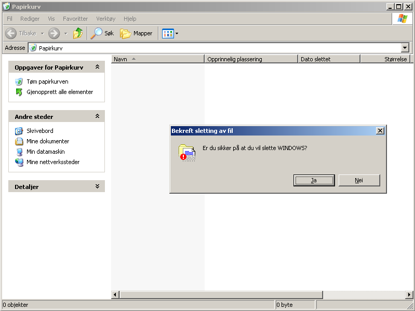Click the Mine nettverkssteder network icon
Screen dimensions: 415x311
[x=19, y=163]
